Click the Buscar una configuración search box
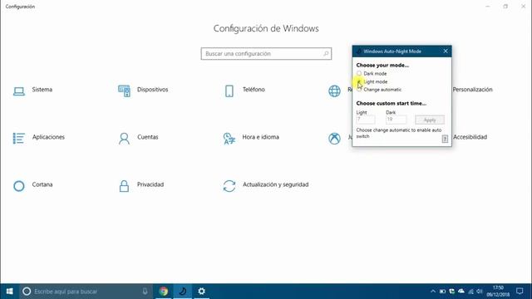 click(x=266, y=53)
